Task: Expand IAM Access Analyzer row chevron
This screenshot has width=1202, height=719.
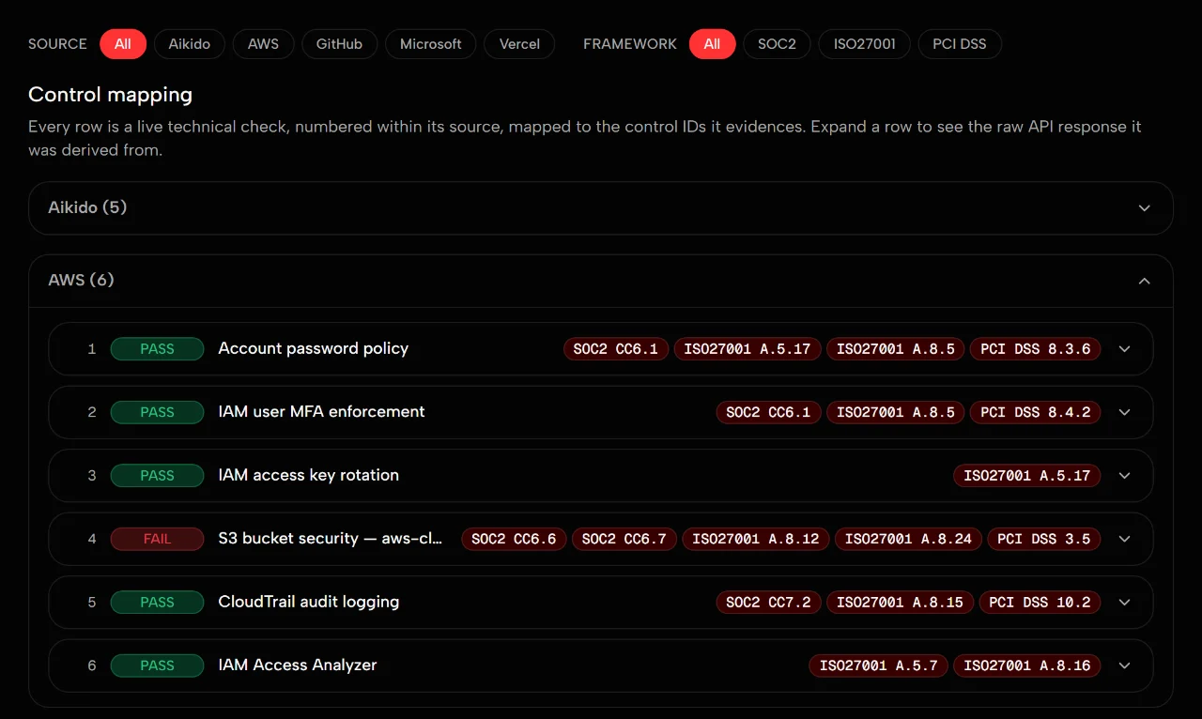Action: pyautogui.click(x=1125, y=665)
